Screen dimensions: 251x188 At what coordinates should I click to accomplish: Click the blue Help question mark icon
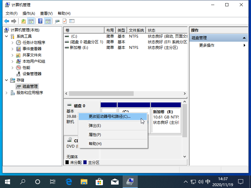(x=40, y=21)
